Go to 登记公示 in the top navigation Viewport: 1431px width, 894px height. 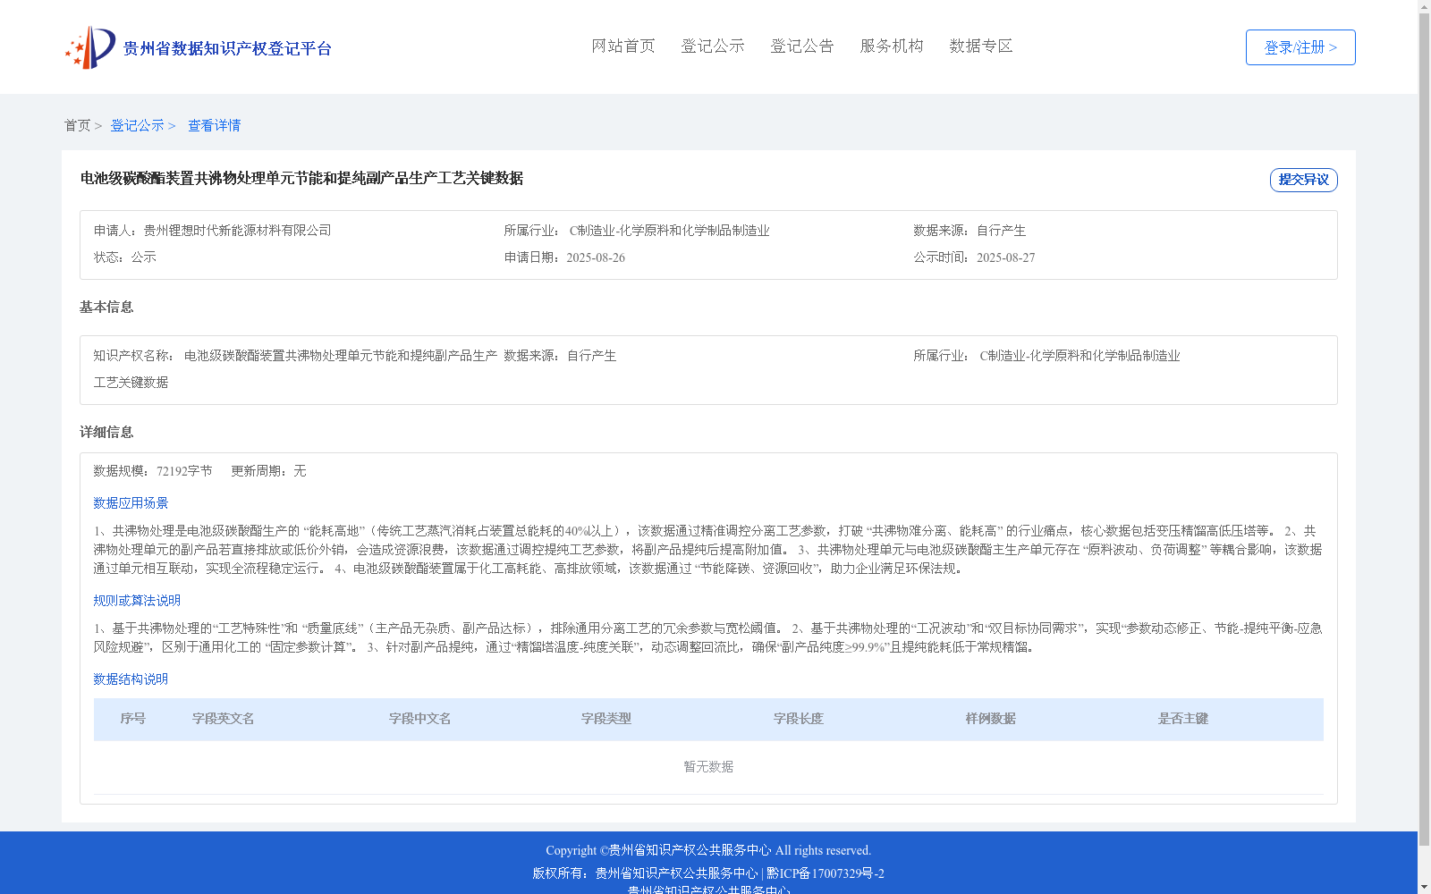click(x=713, y=46)
